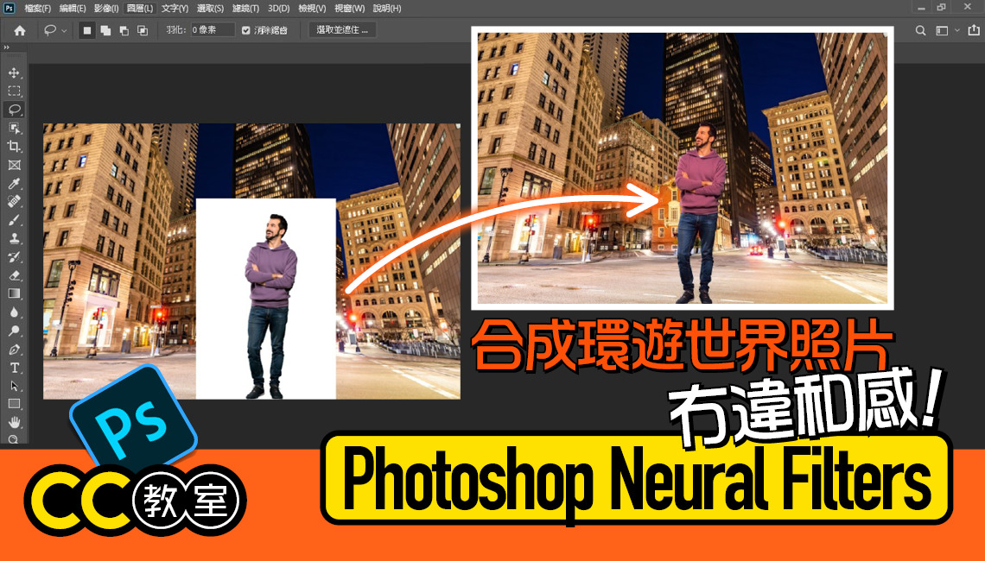This screenshot has width=985, height=561.
Task: Select the Blur tool
Action: click(14, 312)
